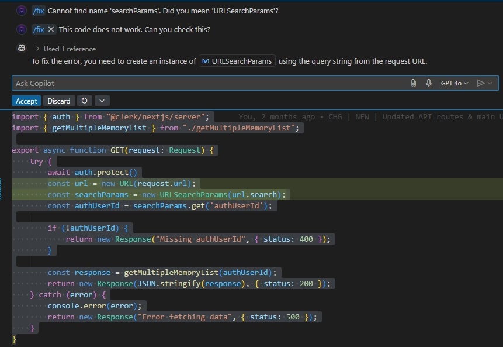Screen dimensions: 503x347
Task: Click the /fix command in first message
Action: pos(38,11)
